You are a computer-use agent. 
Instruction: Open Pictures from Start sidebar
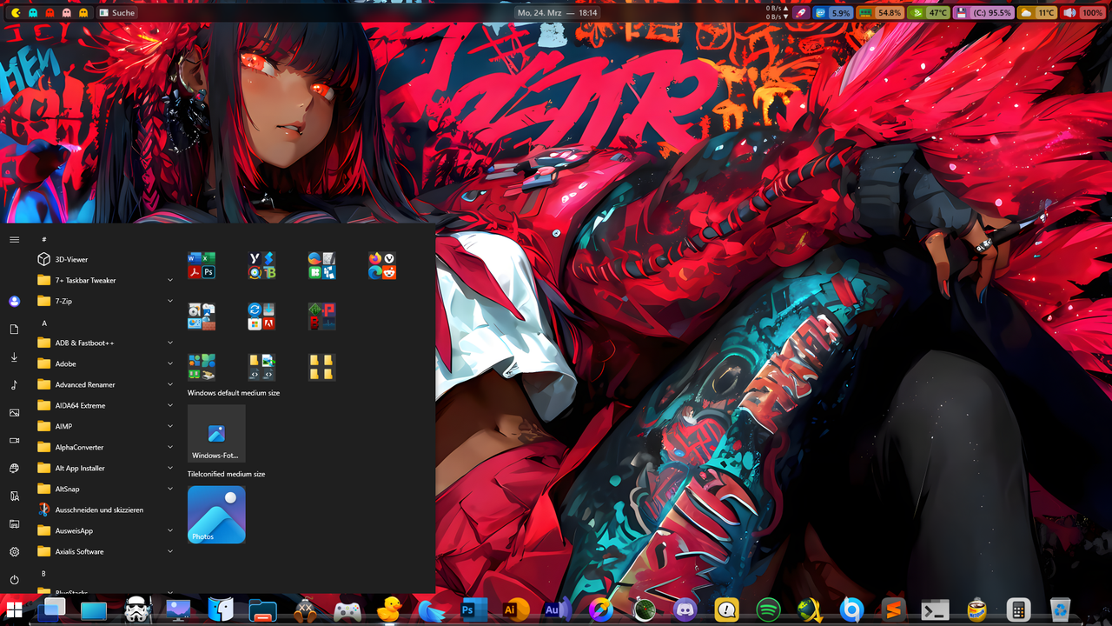(14, 413)
